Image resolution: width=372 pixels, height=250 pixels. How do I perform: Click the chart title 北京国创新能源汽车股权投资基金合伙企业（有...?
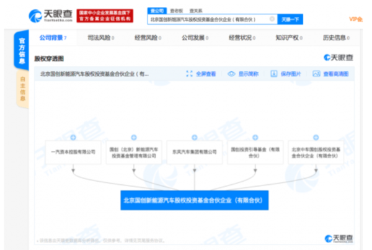[x=94, y=74]
